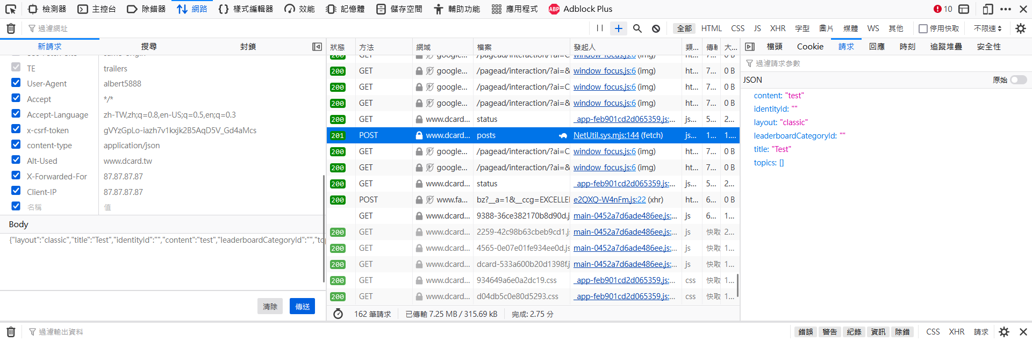The height and width of the screenshot is (341, 1032).
Task: Click the element picker icon
Action: 11,9
